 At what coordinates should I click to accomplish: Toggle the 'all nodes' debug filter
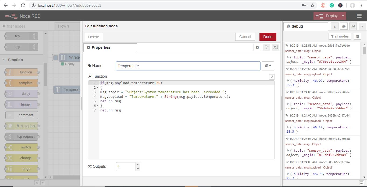coord(340,36)
